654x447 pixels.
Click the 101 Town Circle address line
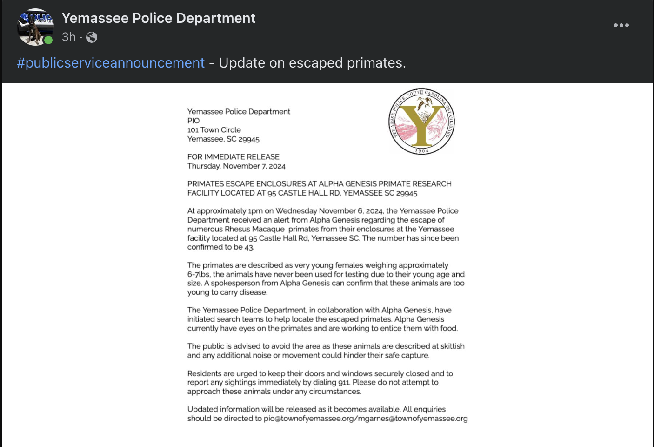pyautogui.click(x=214, y=130)
